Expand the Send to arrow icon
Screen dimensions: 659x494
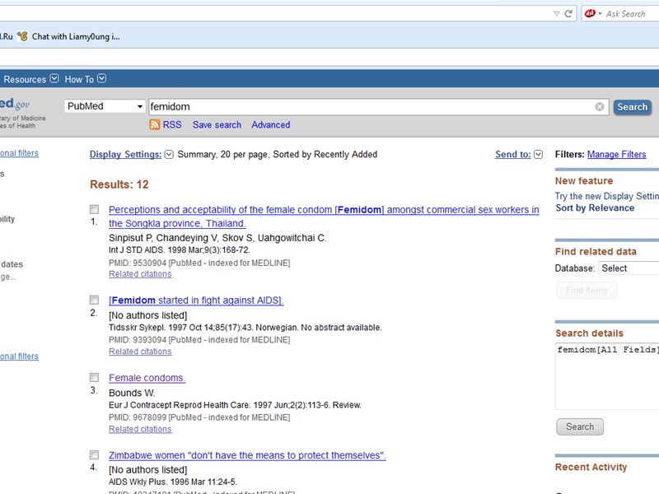click(539, 154)
